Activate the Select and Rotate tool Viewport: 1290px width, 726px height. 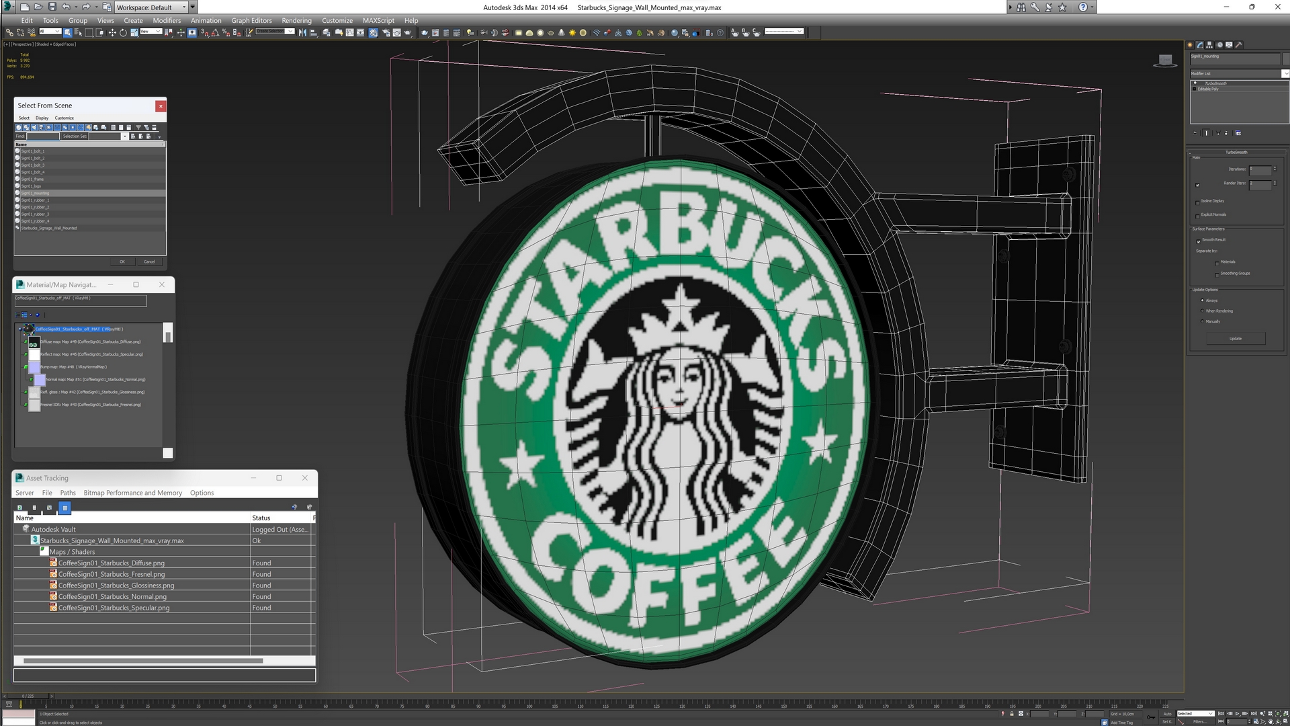coord(123,32)
